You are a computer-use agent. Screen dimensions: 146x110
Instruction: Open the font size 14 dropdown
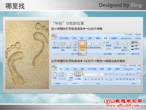(x=101, y=75)
